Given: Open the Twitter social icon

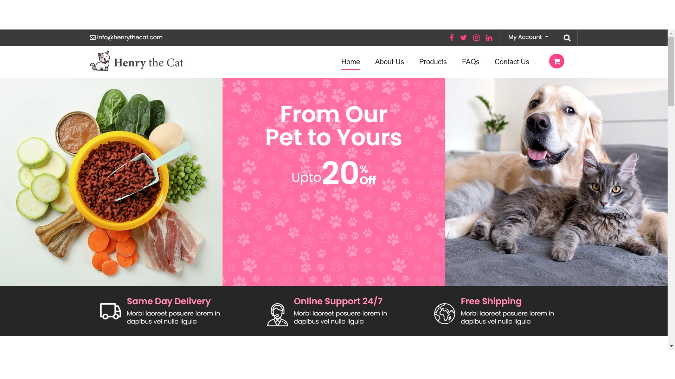Looking at the screenshot, I should (x=463, y=38).
